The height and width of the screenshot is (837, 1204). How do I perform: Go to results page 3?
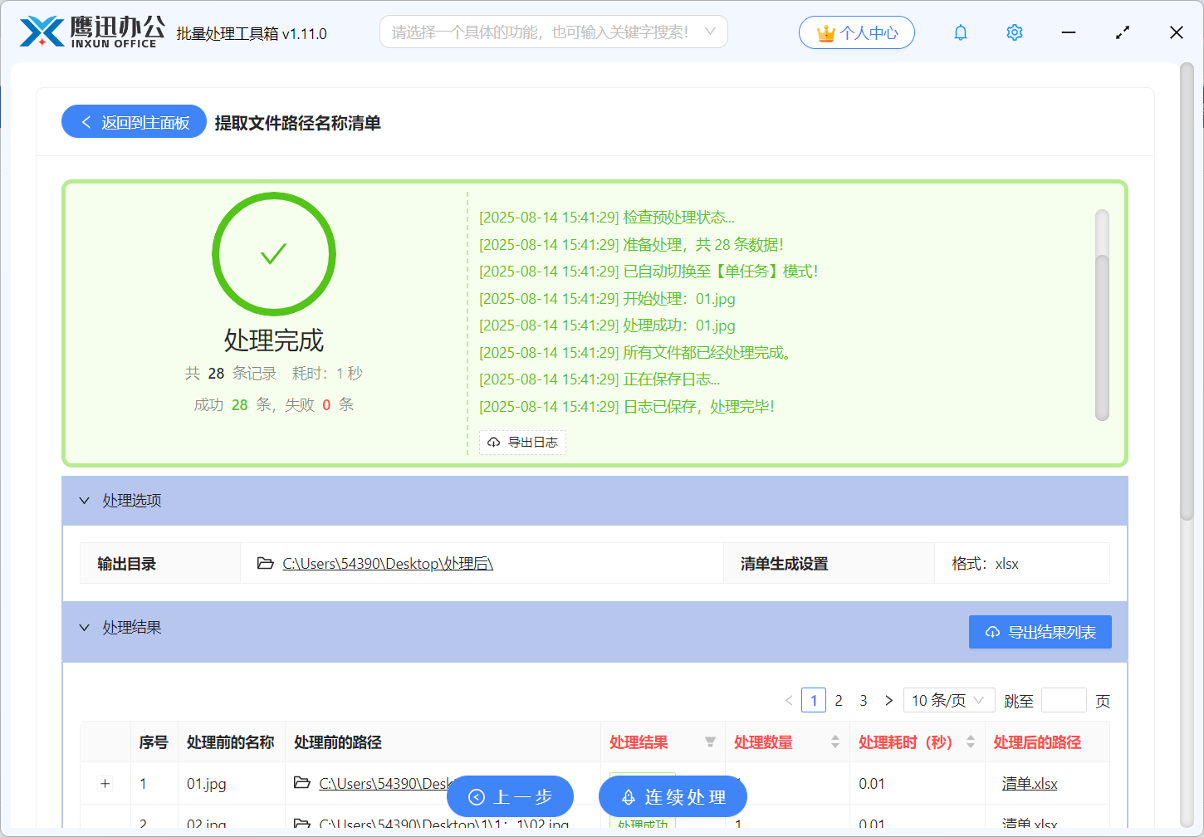tap(864, 701)
